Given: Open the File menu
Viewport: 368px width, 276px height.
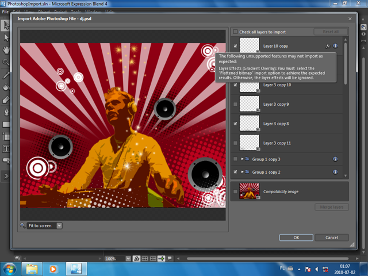Looking at the screenshot, I should tap(5, 11).
